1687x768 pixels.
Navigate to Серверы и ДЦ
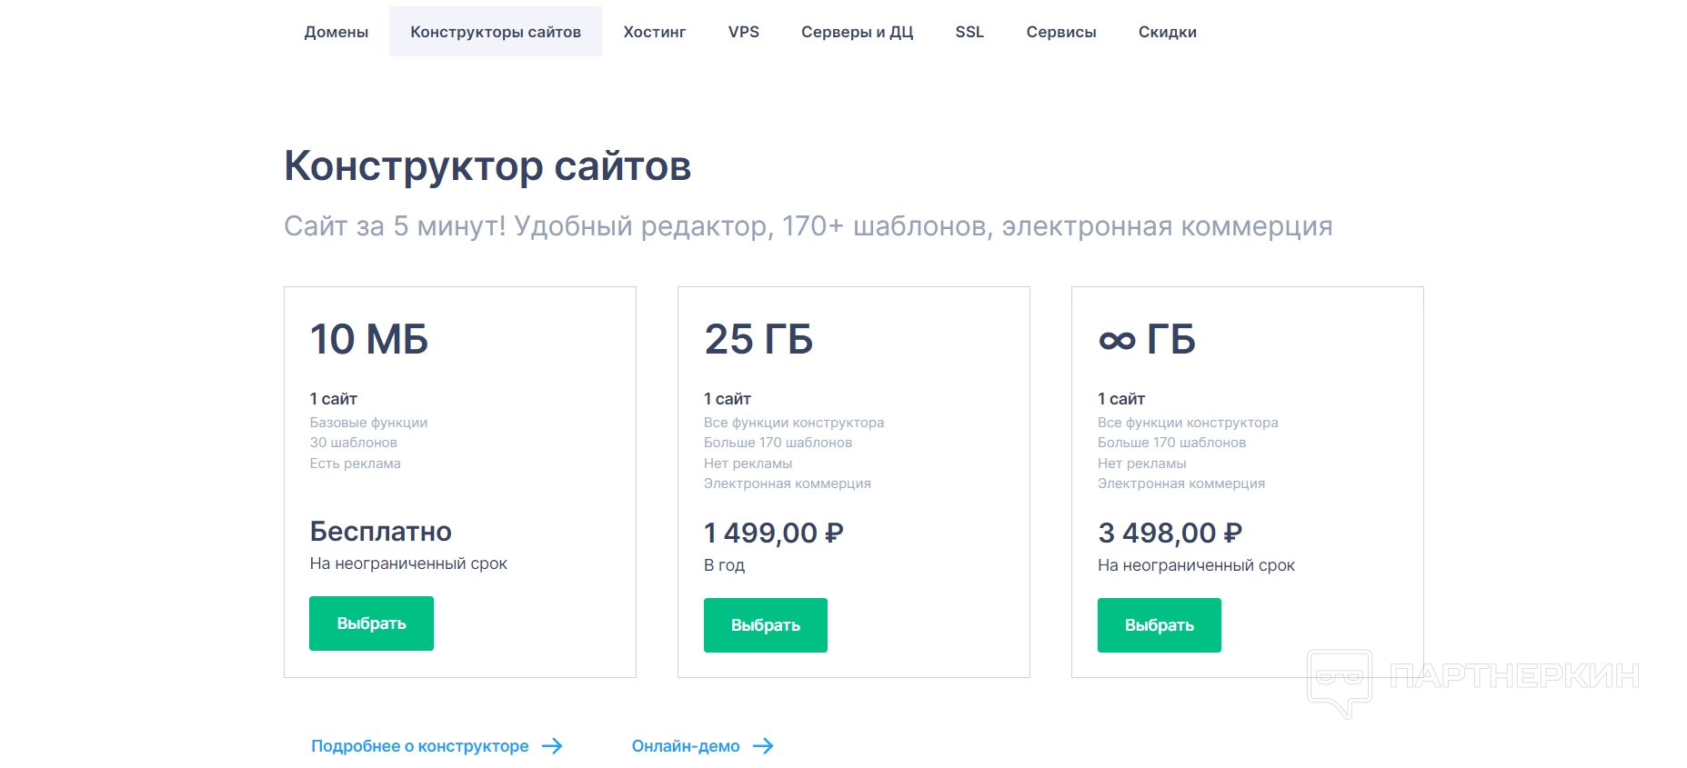(x=857, y=32)
